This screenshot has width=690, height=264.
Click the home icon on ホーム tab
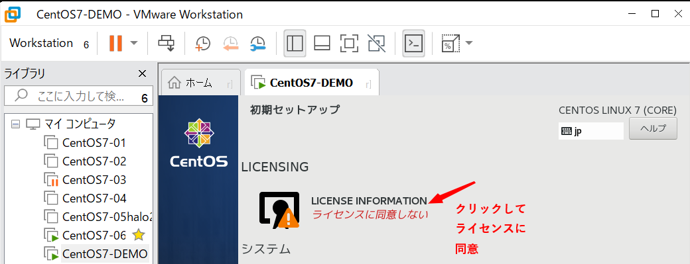(174, 83)
